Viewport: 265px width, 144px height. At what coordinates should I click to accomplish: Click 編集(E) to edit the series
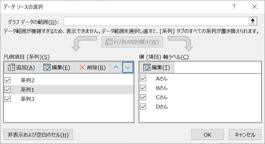(x=57, y=67)
